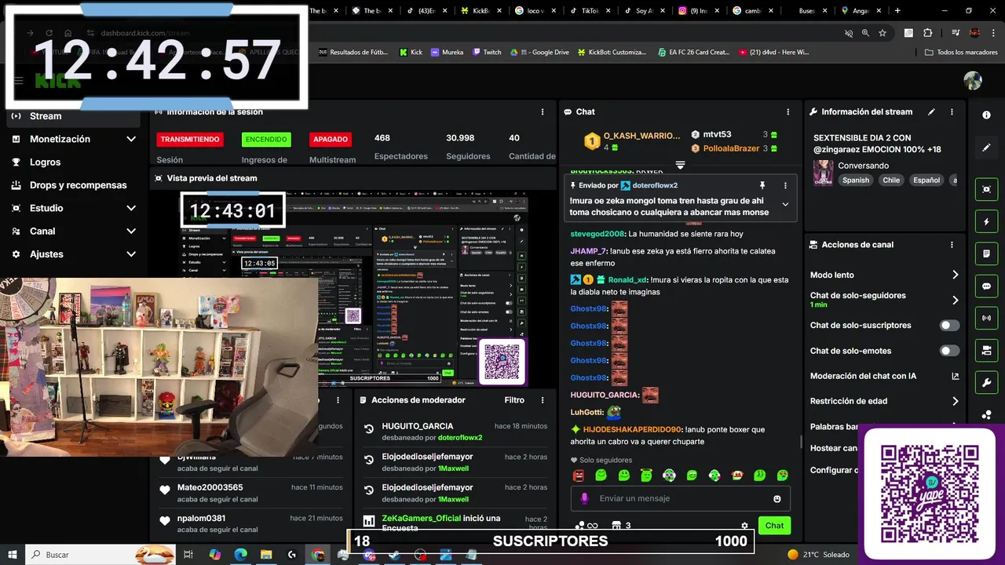Open Todos los marcadores folder
Screen dimensions: 1005x565
[x=962, y=52]
